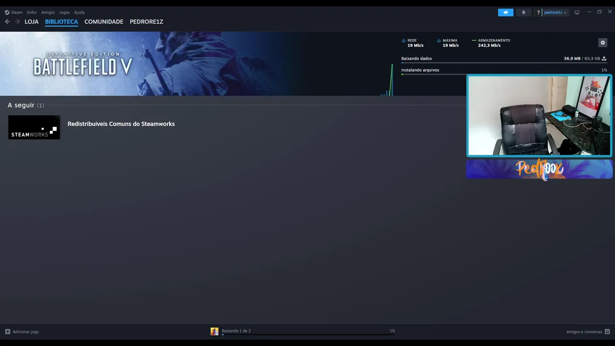Screen dimensions: 615x346
Task: Switch to the COMUNIDADE tab
Action: [x=104, y=22]
